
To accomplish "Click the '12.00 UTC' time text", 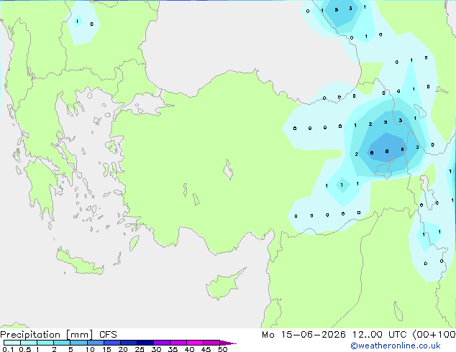I will click(x=379, y=335).
